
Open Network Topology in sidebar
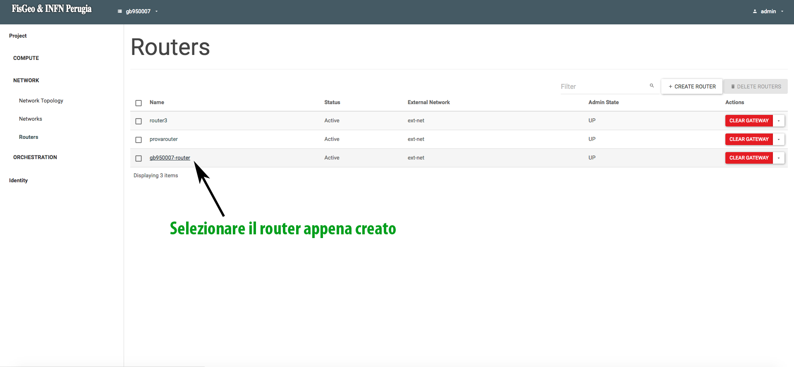coord(41,100)
